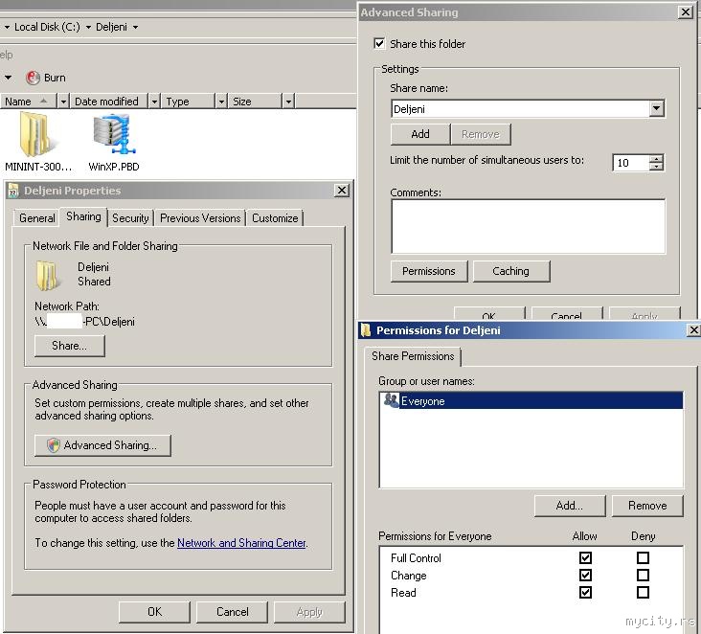701x634 pixels.
Task: Click the Comments text box
Action: click(528, 227)
